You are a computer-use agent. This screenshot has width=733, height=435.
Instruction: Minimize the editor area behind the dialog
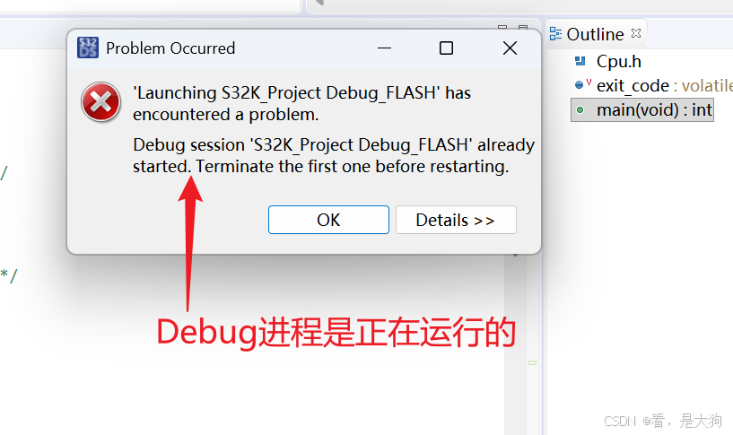pyautogui.click(x=502, y=27)
